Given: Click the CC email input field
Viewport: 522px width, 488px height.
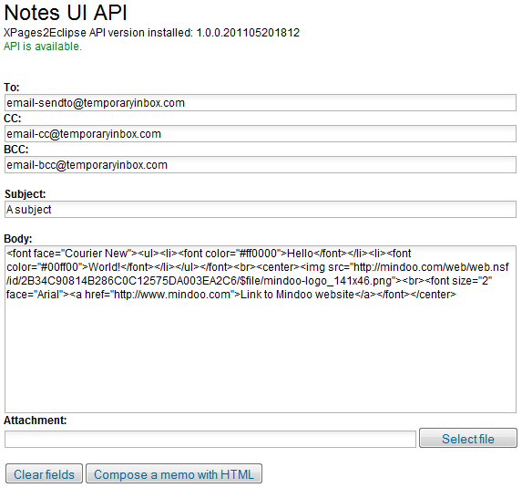Looking at the screenshot, I should point(261,134).
